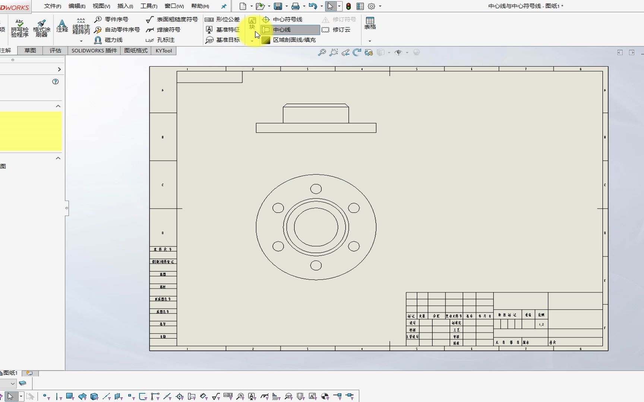Viewport: 644px width, 402px height.
Task: Select Magnetic Line (磁力线) tool
Action: [x=108, y=40]
